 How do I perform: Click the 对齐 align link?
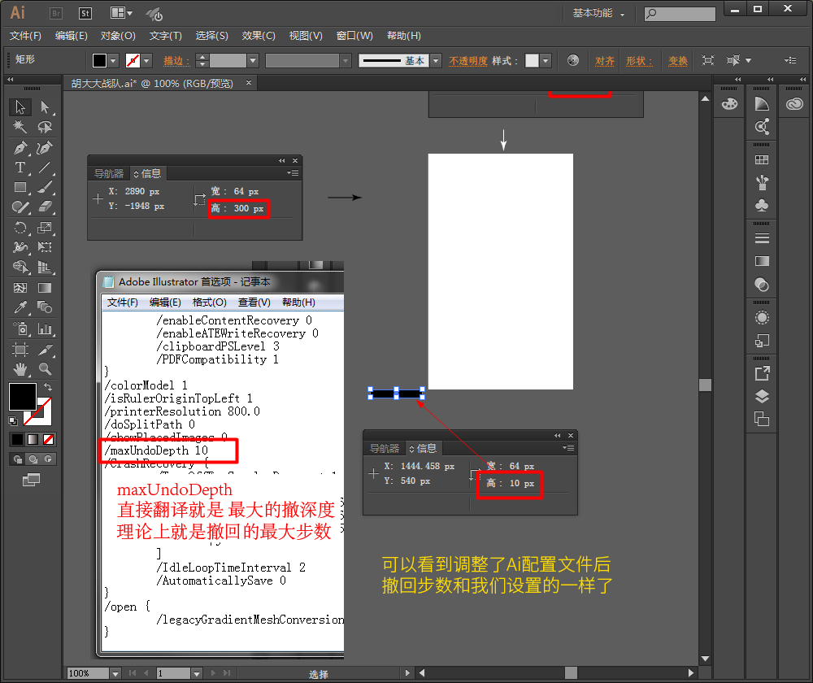[605, 61]
